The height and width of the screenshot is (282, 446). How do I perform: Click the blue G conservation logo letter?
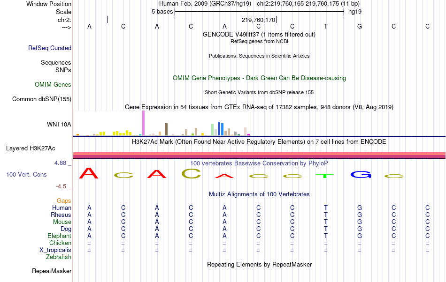[x=361, y=174]
